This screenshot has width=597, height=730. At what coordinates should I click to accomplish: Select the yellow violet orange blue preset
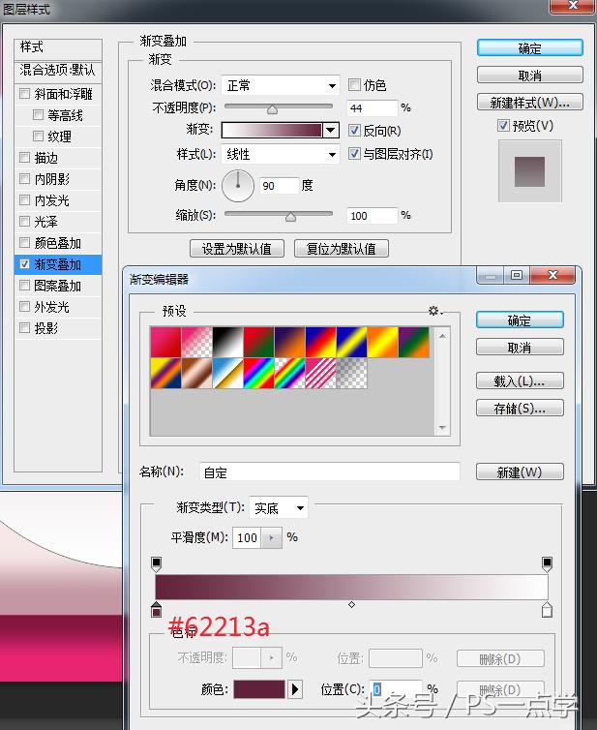pos(165,373)
